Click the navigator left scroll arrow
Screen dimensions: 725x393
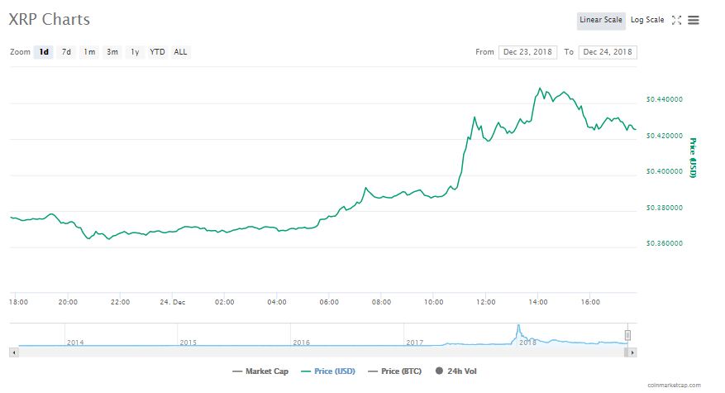[14, 352]
